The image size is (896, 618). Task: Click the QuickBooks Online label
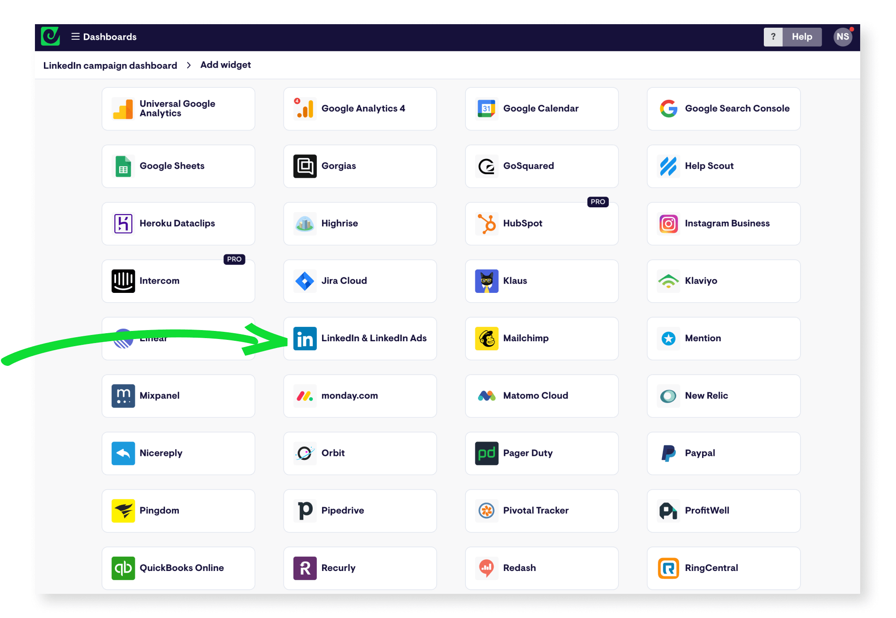182,568
